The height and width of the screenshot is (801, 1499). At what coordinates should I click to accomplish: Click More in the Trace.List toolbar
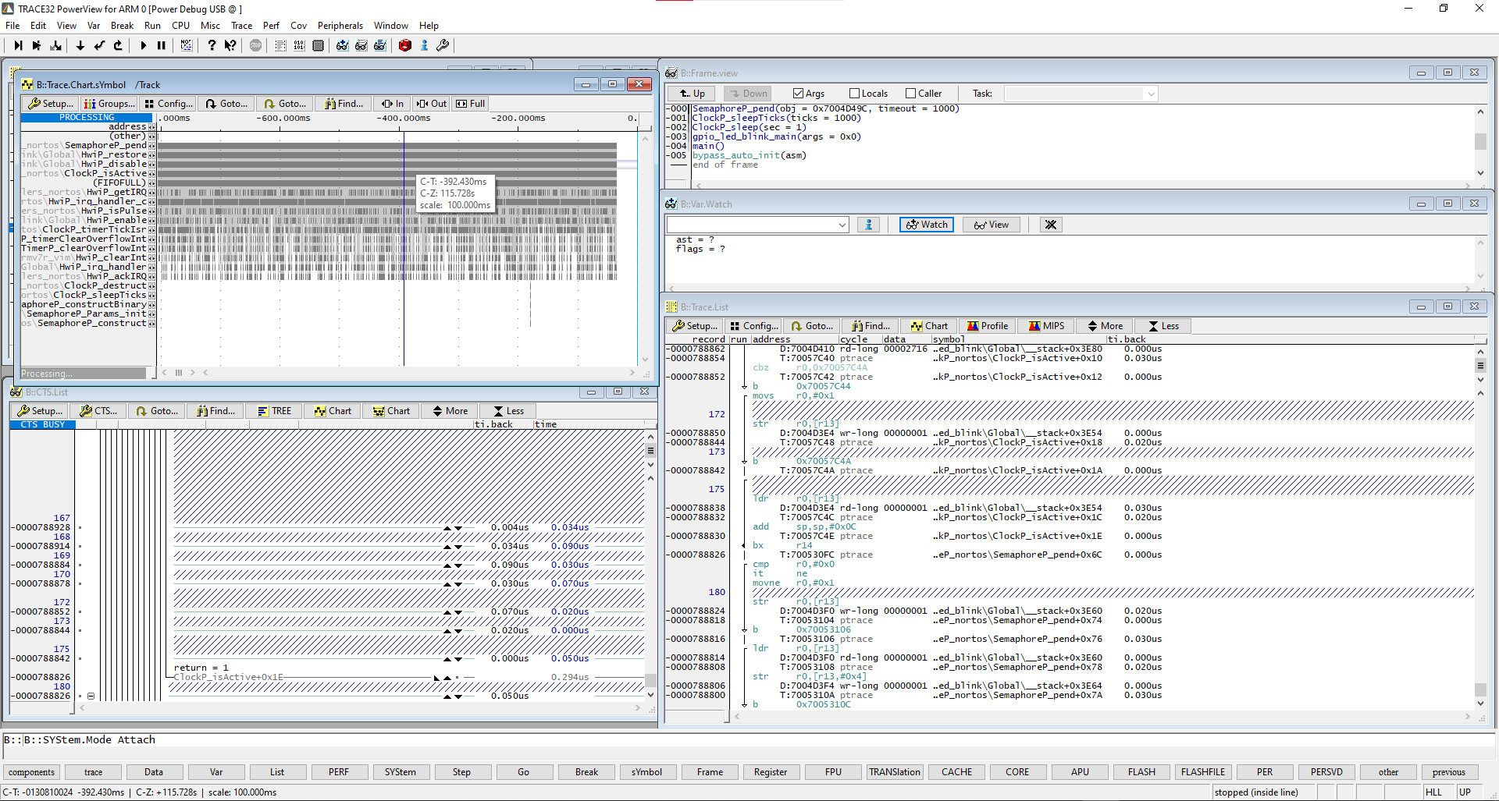coord(1106,326)
